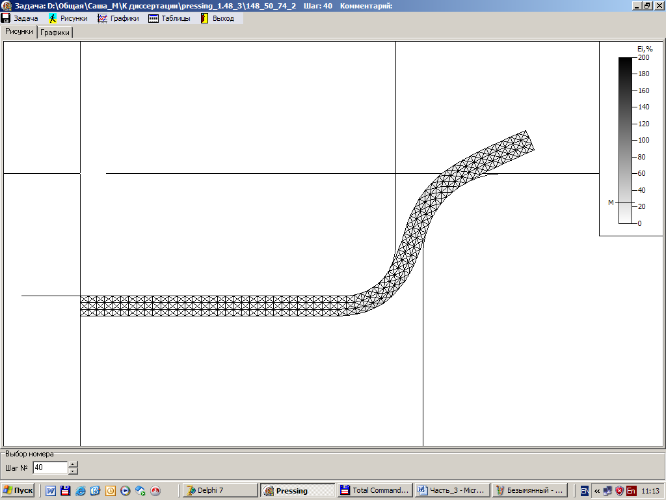This screenshot has width=666, height=500.
Task: Open the Таблицы menu
Action: [x=170, y=18]
